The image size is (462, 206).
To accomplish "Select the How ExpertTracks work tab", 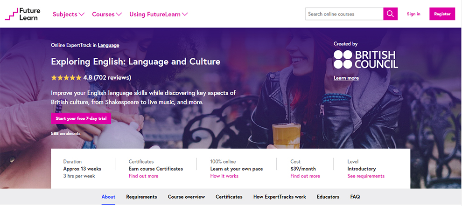I will (x=280, y=197).
